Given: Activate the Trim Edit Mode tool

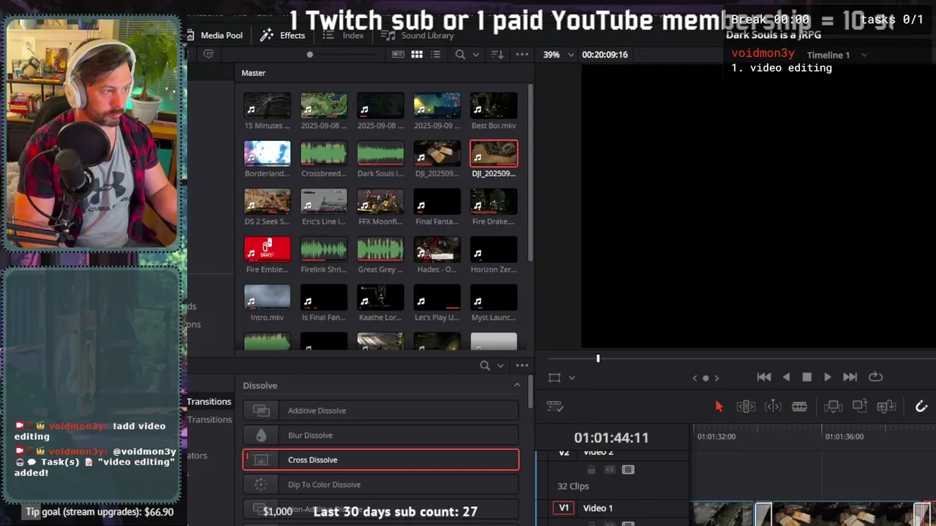Looking at the screenshot, I should [x=746, y=406].
